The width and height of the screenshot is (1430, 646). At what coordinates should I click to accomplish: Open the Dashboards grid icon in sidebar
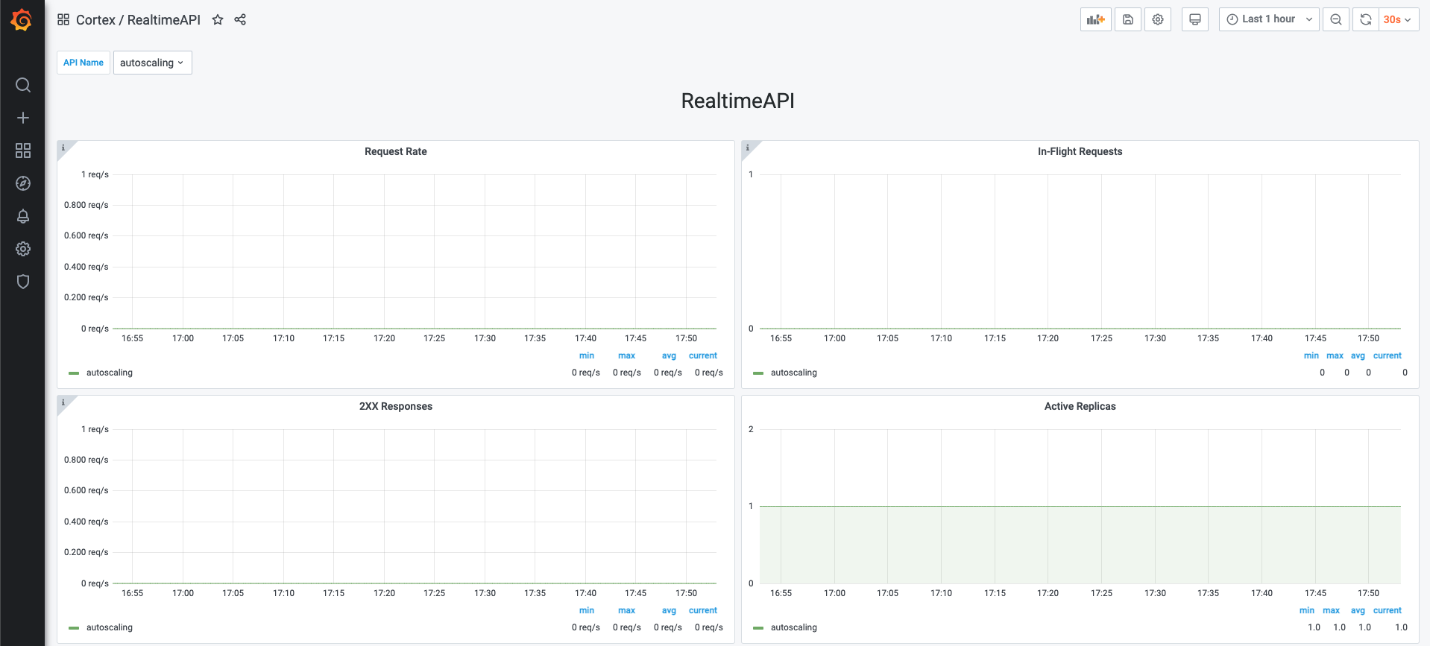click(23, 151)
